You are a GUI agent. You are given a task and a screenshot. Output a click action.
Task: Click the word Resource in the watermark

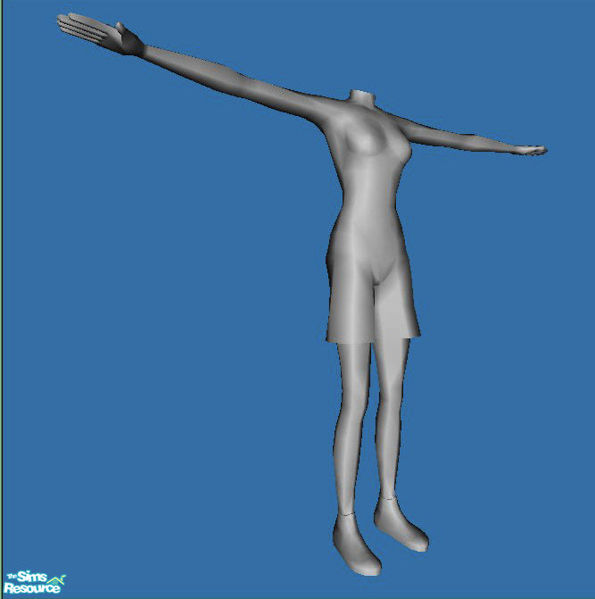tap(31, 589)
